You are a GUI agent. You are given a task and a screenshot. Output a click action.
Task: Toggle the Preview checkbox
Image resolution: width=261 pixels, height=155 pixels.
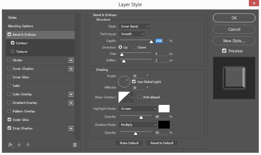click(x=224, y=51)
